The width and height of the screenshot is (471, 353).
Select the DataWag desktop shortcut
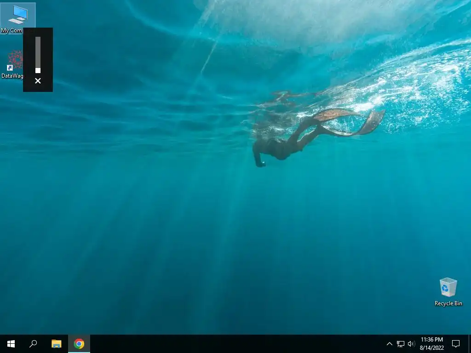click(x=12, y=64)
